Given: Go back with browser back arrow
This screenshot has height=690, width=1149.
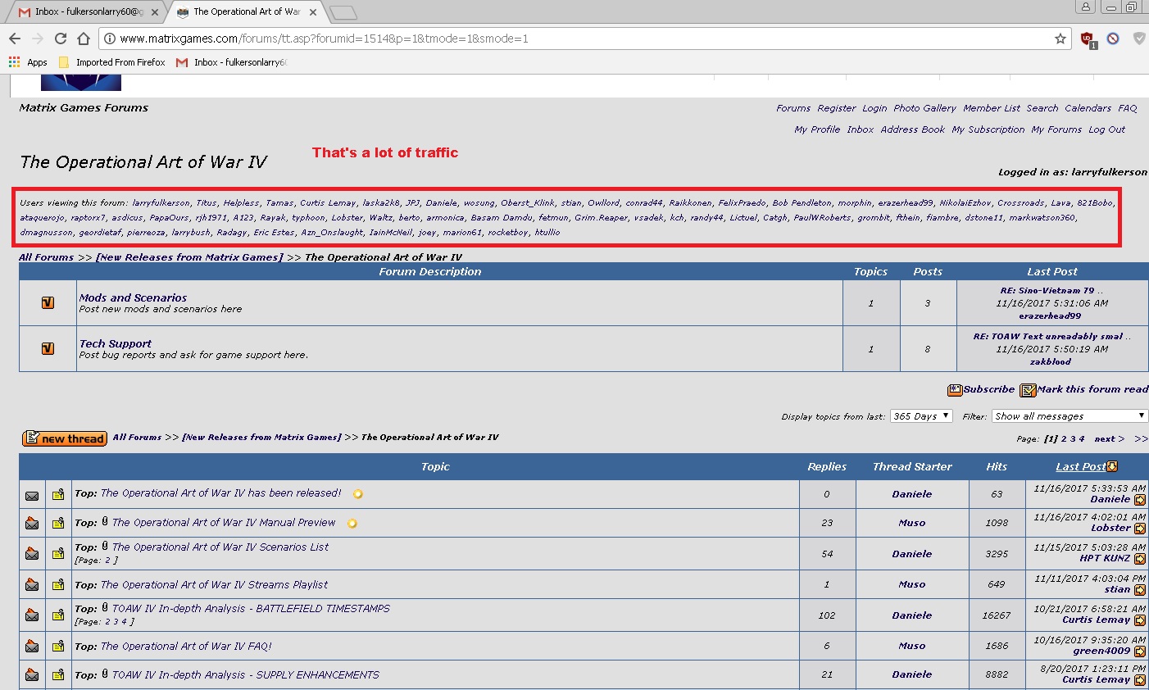Looking at the screenshot, I should pyautogui.click(x=15, y=39).
